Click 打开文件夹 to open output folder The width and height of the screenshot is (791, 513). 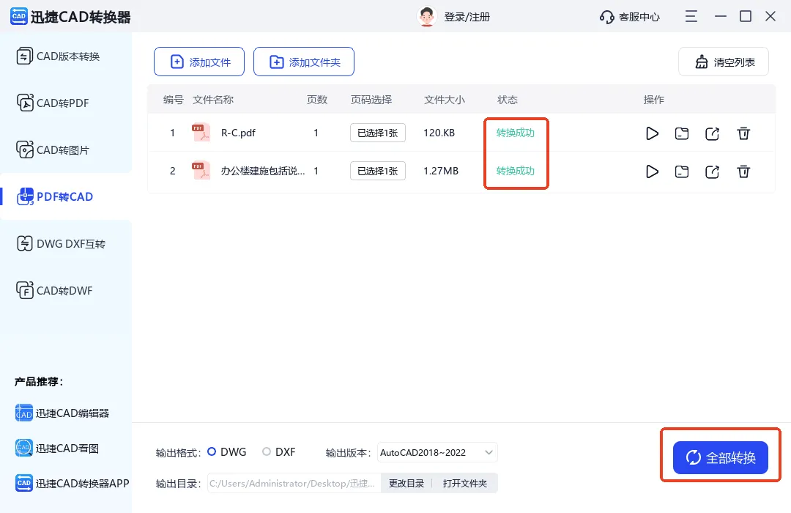[465, 483]
